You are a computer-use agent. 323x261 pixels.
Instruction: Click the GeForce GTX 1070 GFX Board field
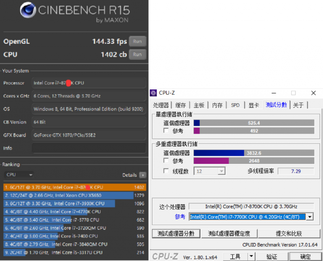[x=88, y=135]
